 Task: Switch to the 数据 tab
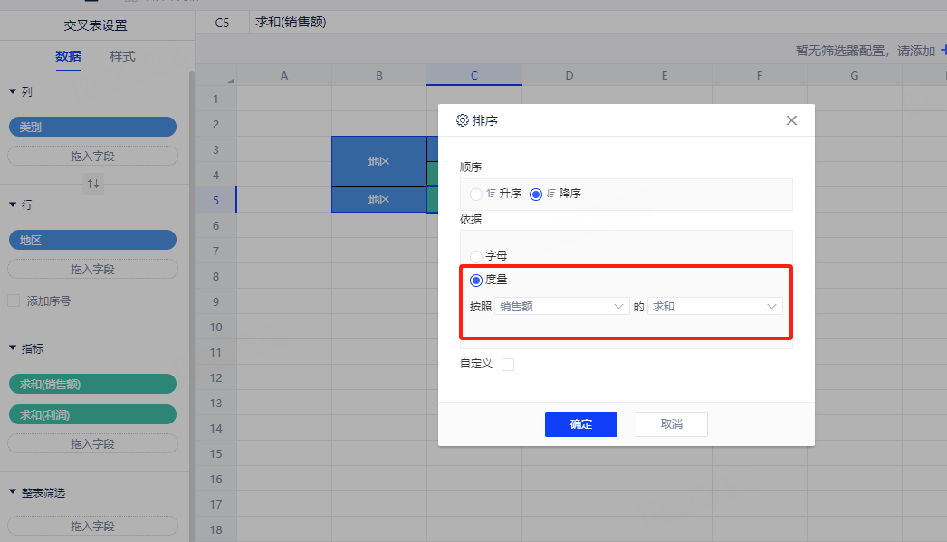pos(68,56)
